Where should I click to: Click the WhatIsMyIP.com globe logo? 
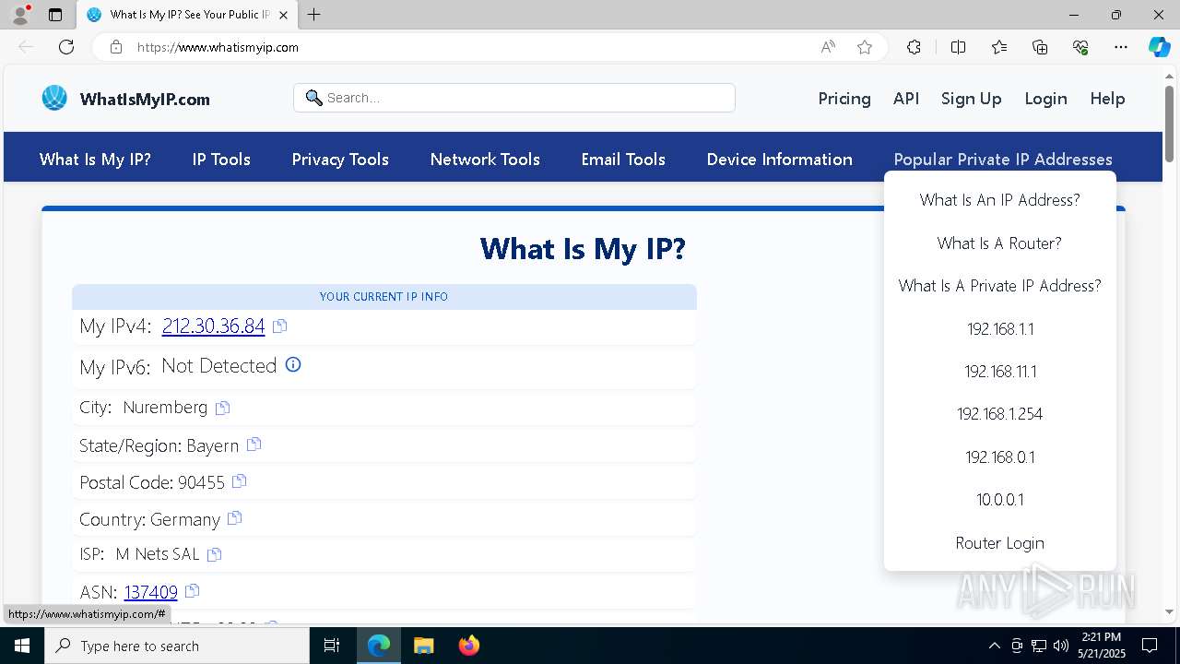tap(54, 98)
